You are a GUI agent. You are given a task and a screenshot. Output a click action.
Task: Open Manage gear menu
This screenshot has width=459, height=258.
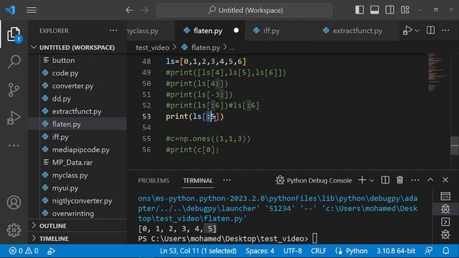(14, 230)
